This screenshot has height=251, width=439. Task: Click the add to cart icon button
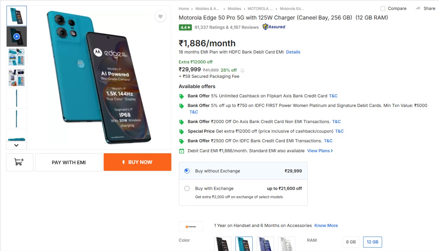click(x=20, y=162)
